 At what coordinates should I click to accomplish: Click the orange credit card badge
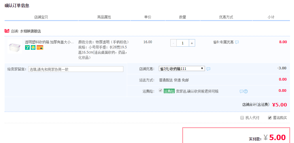pos(40,47)
